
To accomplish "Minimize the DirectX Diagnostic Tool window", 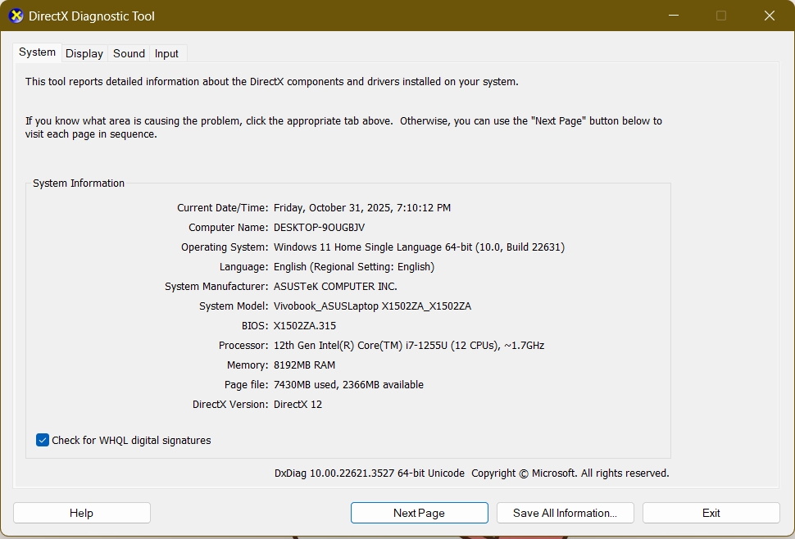I will coord(673,16).
